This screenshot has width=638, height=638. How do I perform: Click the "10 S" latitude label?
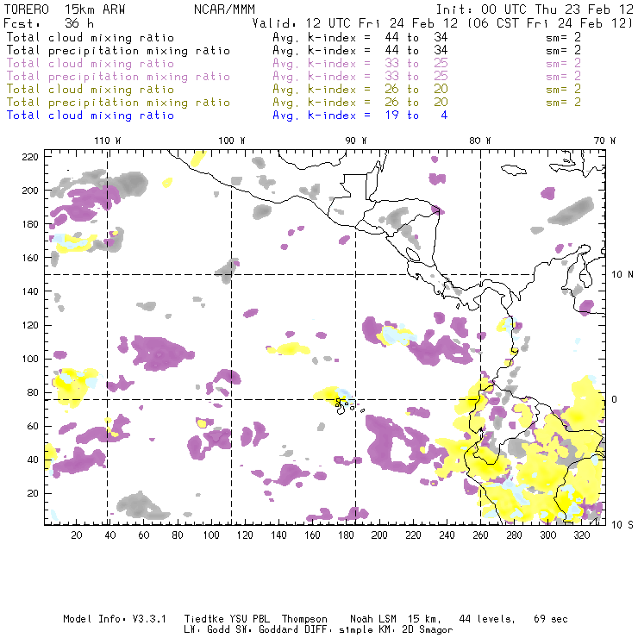tap(622, 525)
